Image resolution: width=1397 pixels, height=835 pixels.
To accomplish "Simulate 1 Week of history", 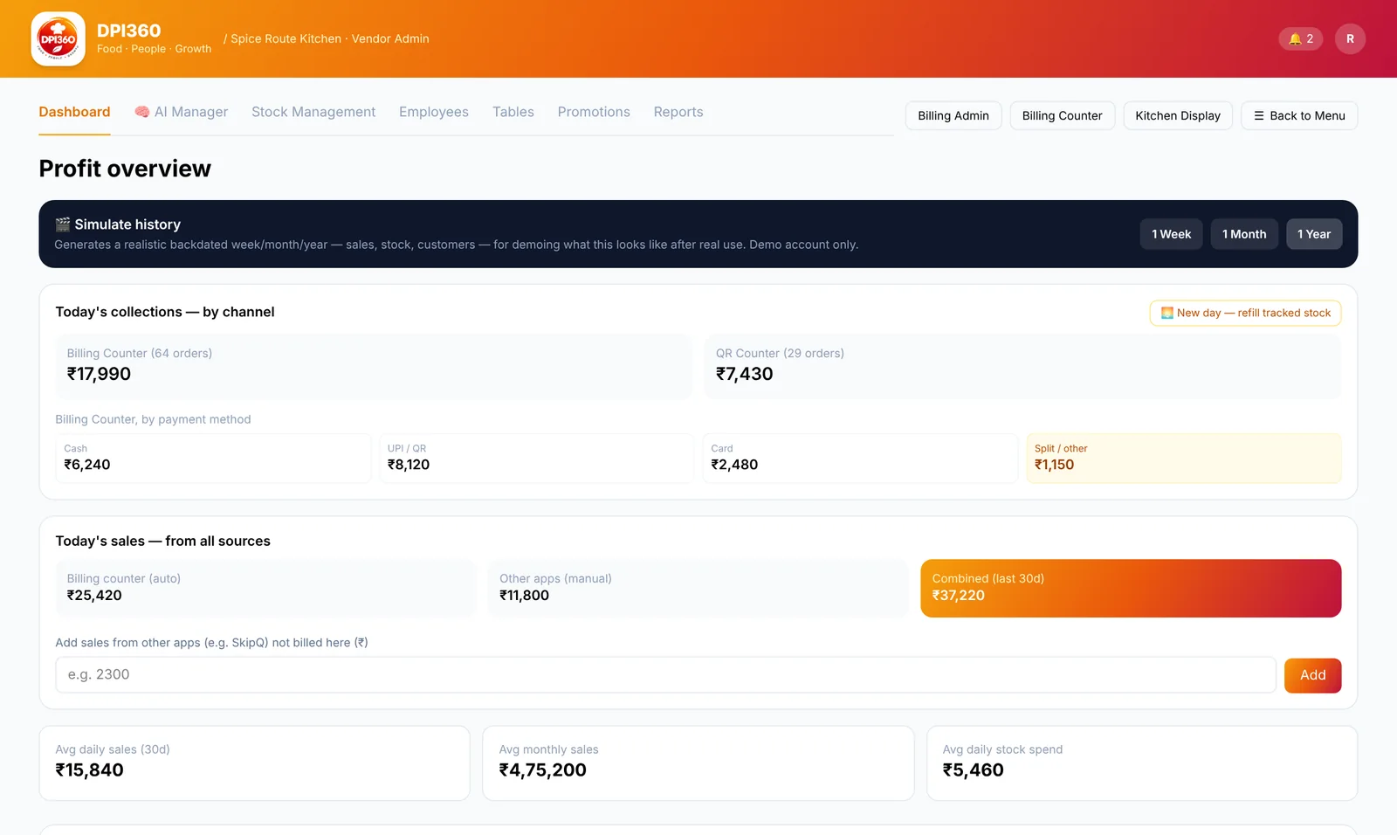I will 1172,234.
